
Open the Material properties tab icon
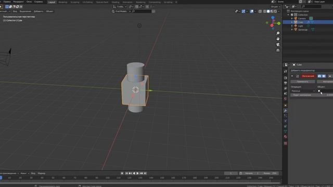pos(286,137)
